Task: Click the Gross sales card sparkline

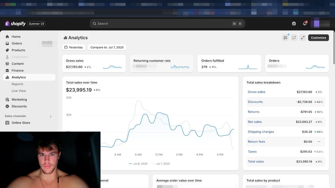Action: click(x=112, y=67)
